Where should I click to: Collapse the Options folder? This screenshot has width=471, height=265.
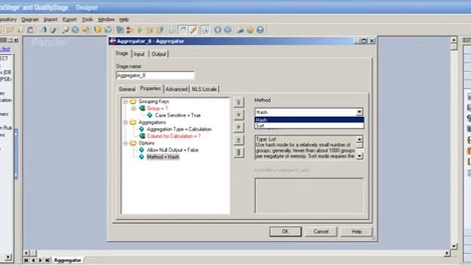[x=126, y=144]
